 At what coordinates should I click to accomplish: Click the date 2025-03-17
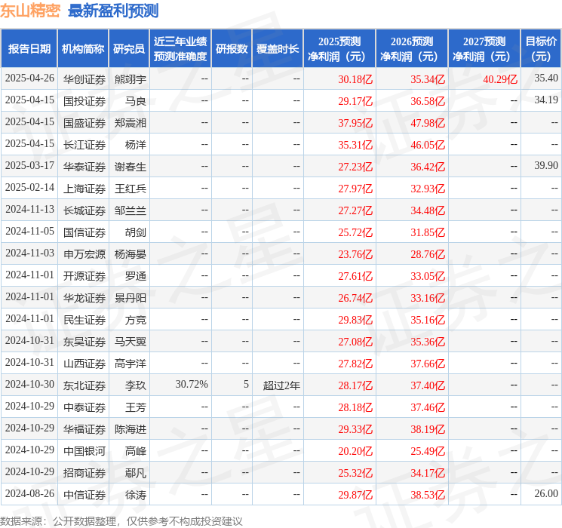(29, 166)
